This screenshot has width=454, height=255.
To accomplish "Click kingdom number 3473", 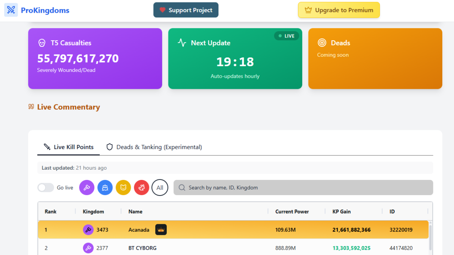I will point(103,230).
